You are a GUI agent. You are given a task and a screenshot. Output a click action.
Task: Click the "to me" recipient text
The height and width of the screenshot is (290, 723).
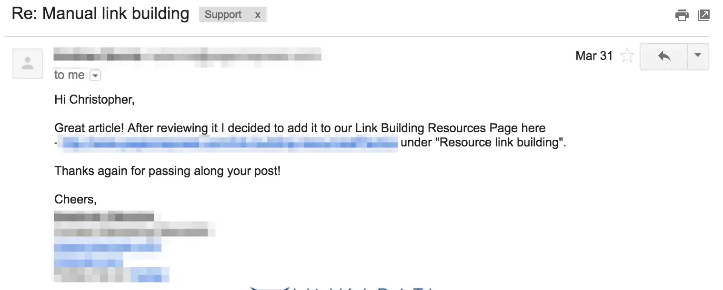(70, 75)
